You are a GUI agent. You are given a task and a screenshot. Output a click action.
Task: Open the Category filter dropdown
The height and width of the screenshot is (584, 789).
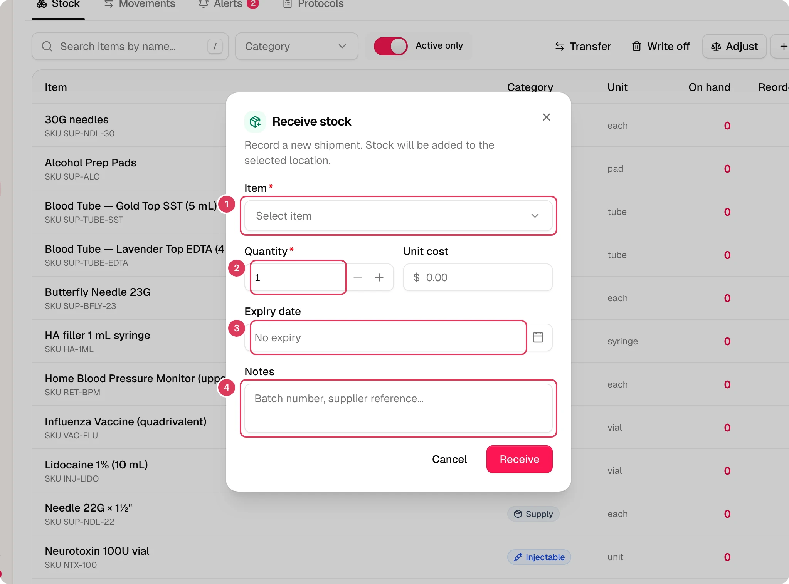[296, 46]
